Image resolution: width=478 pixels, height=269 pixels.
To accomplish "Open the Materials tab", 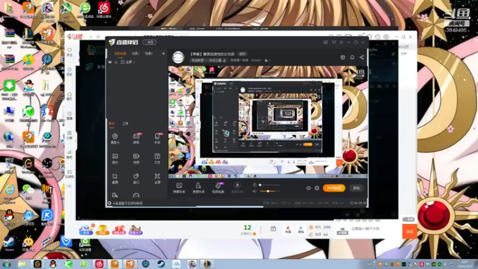I will tap(112, 124).
